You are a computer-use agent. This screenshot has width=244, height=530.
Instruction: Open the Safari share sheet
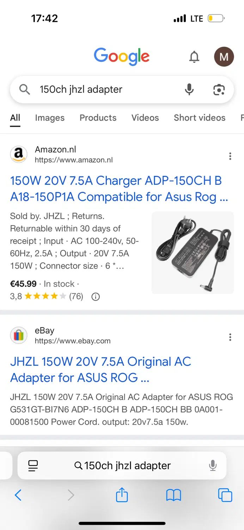click(x=122, y=495)
